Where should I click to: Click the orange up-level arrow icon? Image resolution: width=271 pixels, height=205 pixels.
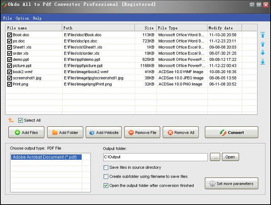coord(11,120)
